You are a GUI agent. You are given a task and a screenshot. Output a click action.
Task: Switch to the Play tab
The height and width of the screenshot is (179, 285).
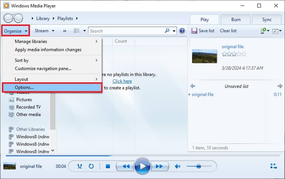tap(204, 20)
